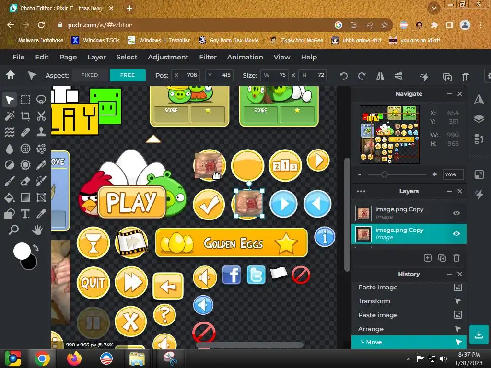Open the File menu
Screen dimensions: 491x368
(x=19, y=57)
